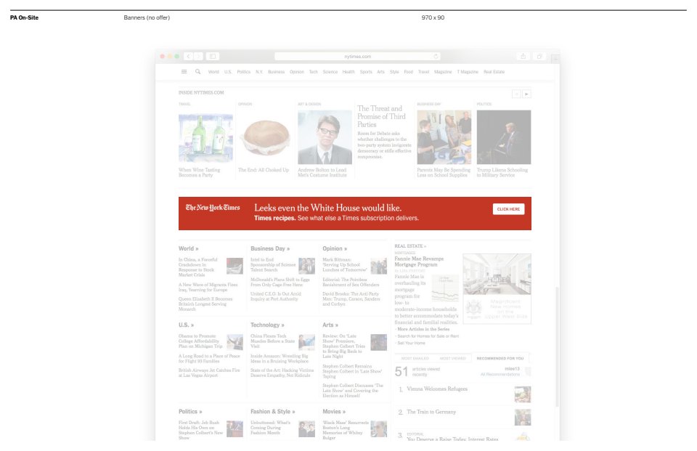Expand the U.S. » section heading

[186, 325]
